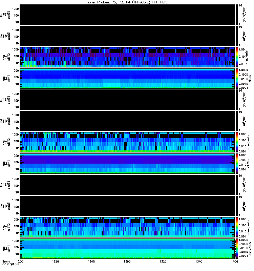Click the 1200 time axis label
254x271 pixels.
[x=20, y=262]
